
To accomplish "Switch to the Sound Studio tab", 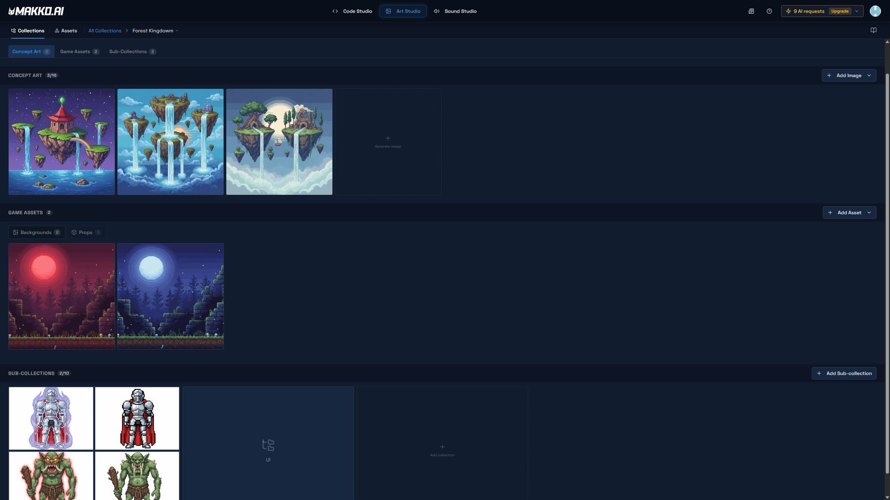I will pos(455,11).
